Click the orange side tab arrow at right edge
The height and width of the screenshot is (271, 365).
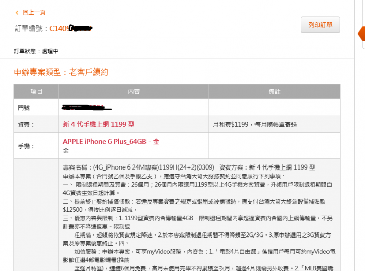coord(361,34)
